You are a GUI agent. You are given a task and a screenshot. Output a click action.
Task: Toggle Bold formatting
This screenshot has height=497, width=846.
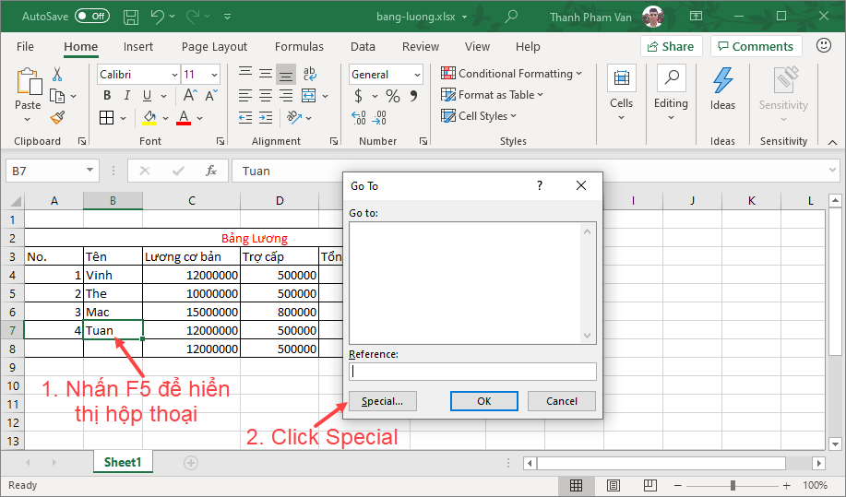click(x=107, y=95)
